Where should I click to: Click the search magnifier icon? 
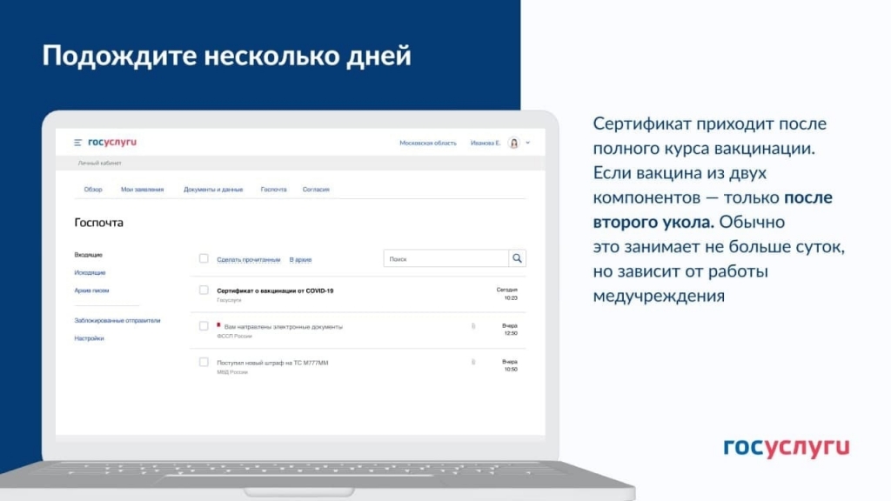(517, 258)
